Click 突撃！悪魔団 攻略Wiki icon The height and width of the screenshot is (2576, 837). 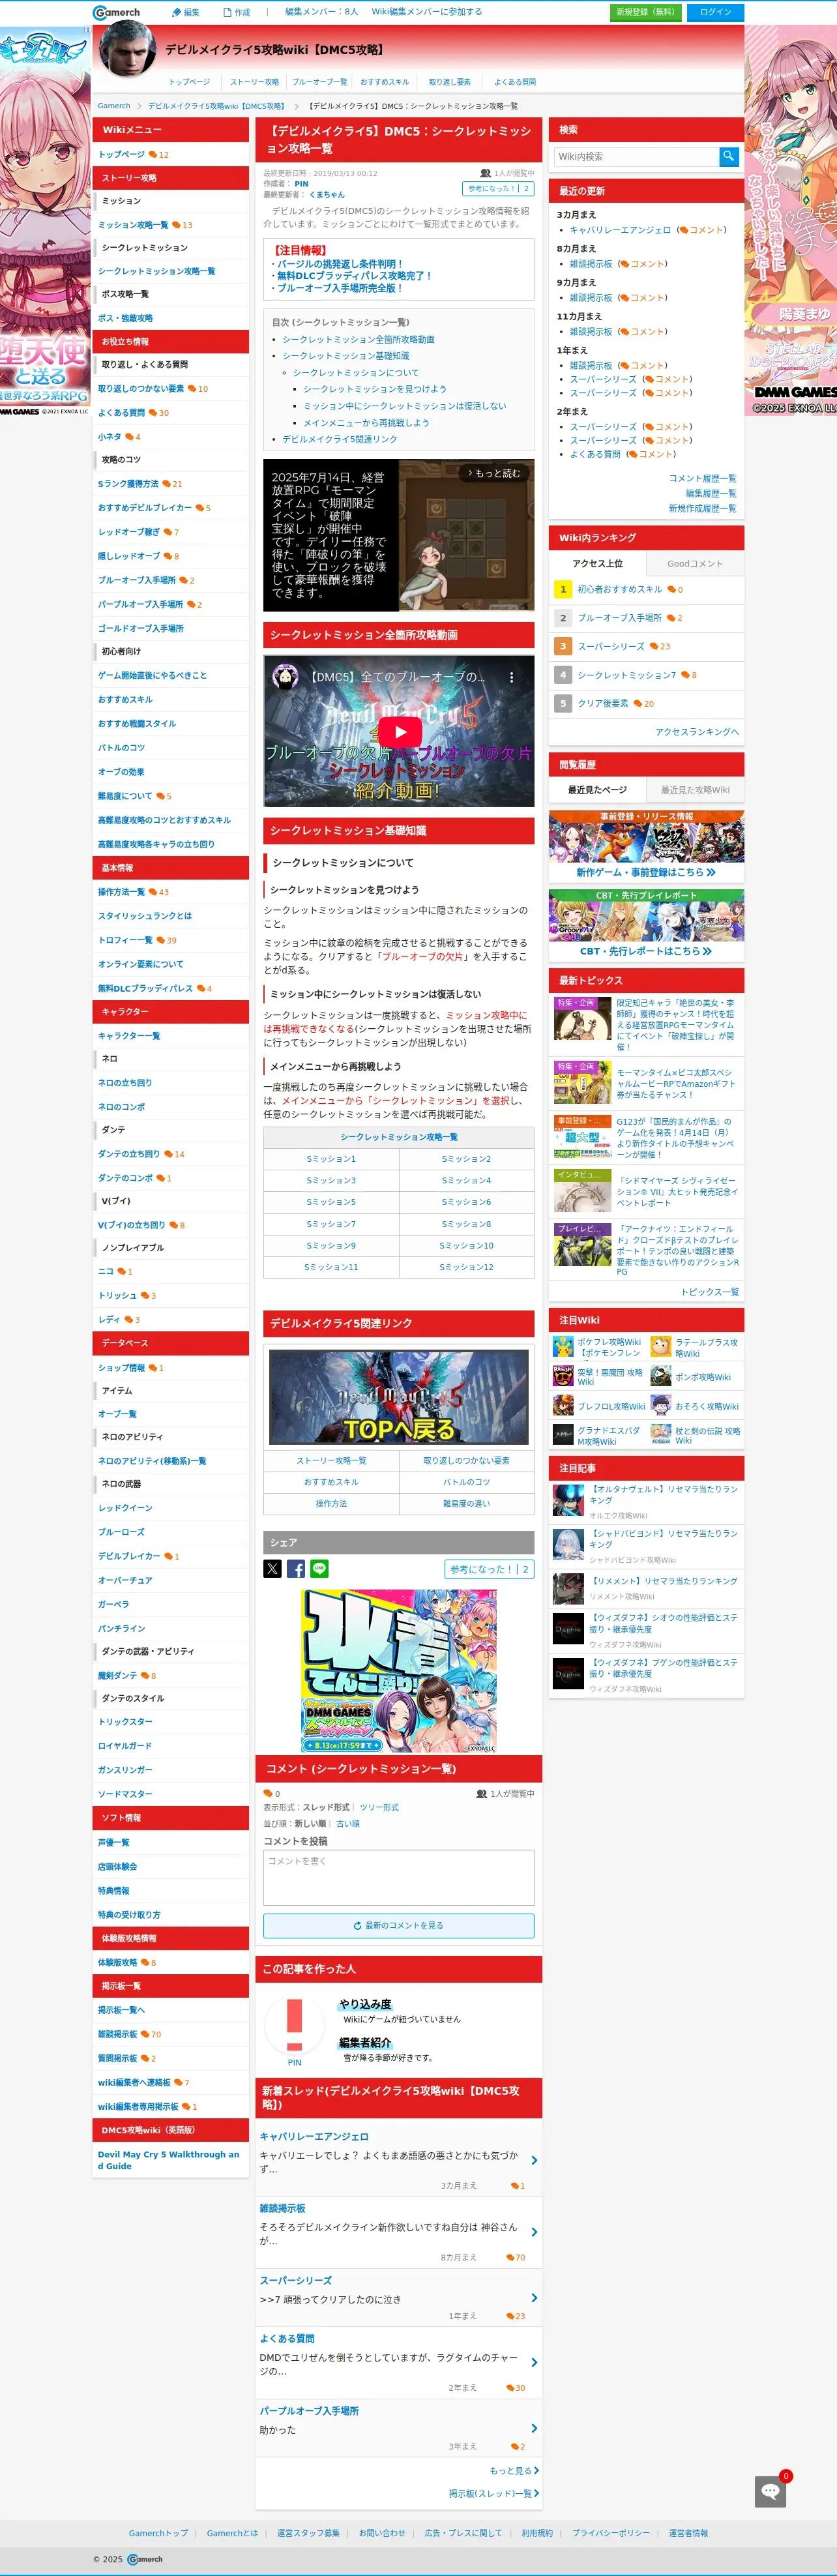click(x=563, y=1376)
